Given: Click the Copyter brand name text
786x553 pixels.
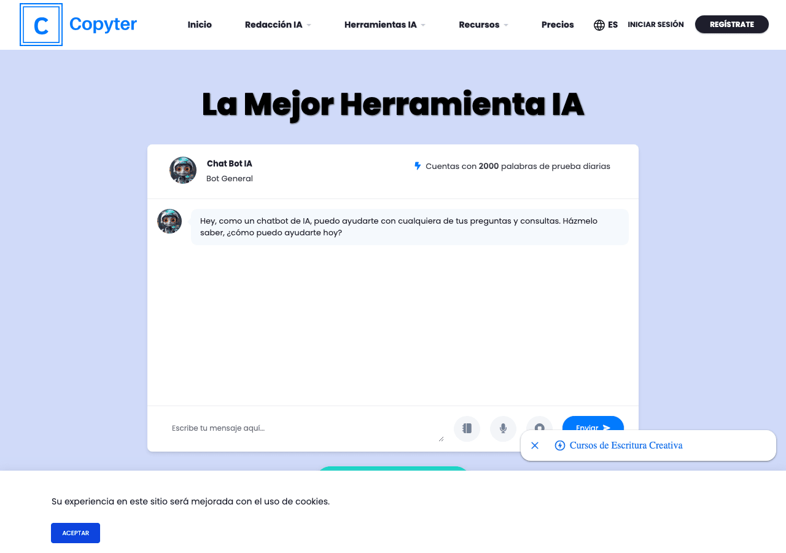Looking at the screenshot, I should [103, 25].
